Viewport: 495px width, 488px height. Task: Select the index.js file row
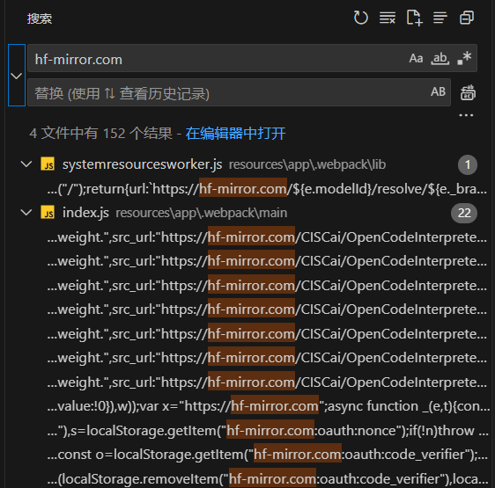coord(248,213)
